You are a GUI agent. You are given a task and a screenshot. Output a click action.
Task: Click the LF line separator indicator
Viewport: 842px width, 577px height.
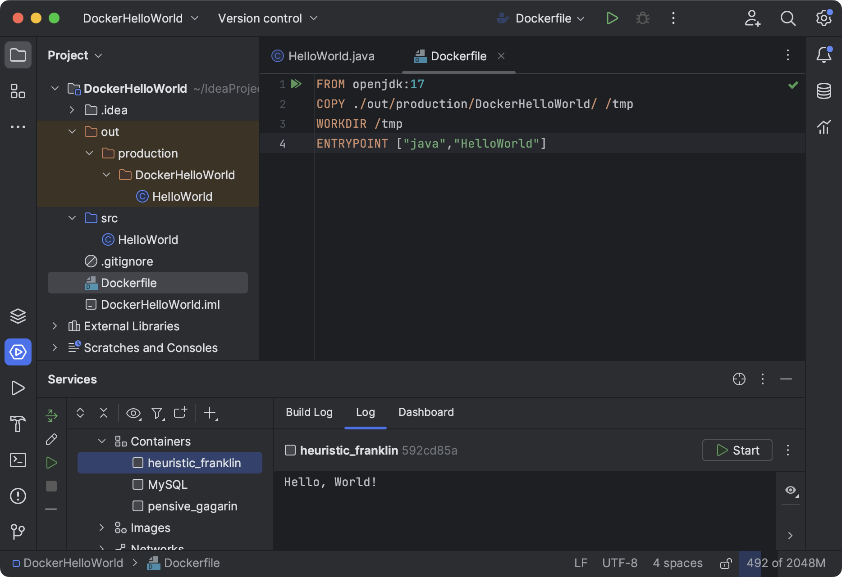click(x=581, y=563)
